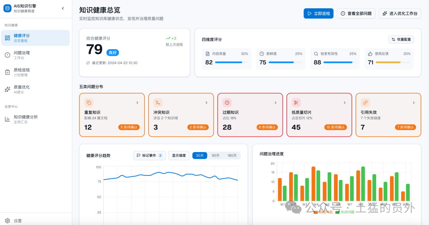Select the 30天 time range

200,155
